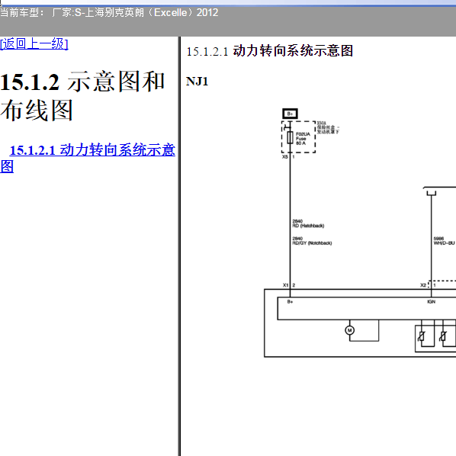Click the NJ1 heading
Image resolution: width=456 pixels, height=456 pixels.
tap(197, 82)
